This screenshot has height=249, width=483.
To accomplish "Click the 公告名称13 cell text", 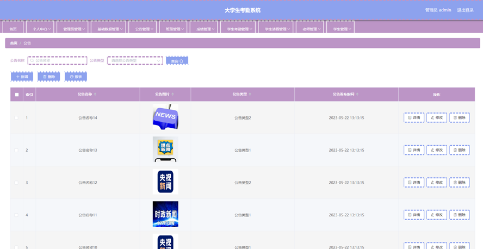I will pyautogui.click(x=88, y=150).
